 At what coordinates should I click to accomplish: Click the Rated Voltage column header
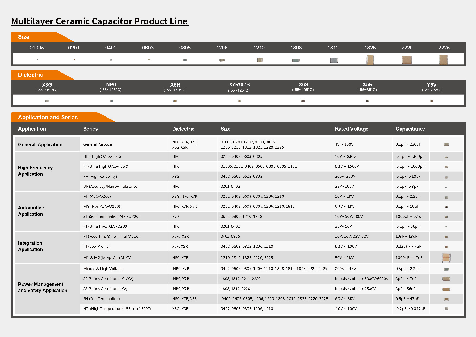click(x=351, y=129)
